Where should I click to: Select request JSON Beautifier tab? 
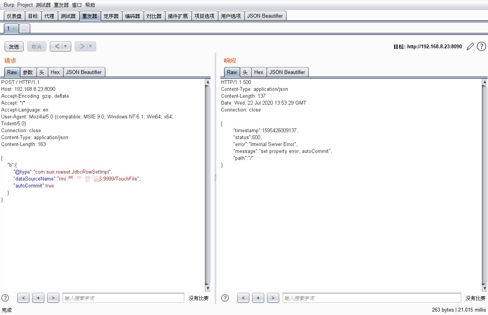(84, 72)
